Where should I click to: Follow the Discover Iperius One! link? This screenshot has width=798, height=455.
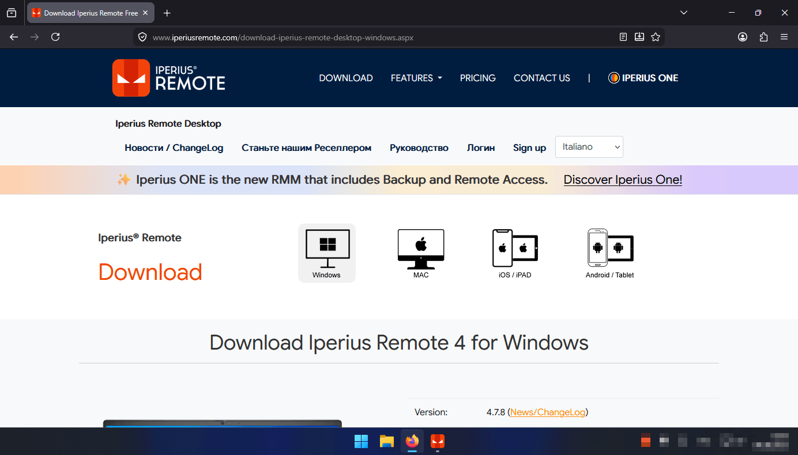coord(623,180)
